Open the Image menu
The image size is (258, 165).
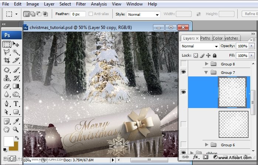click(x=33, y=4)
